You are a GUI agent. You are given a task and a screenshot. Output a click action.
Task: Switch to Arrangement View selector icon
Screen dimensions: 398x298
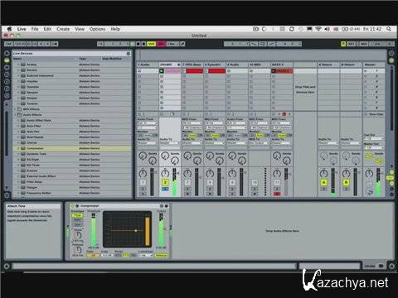pos(391,53)
